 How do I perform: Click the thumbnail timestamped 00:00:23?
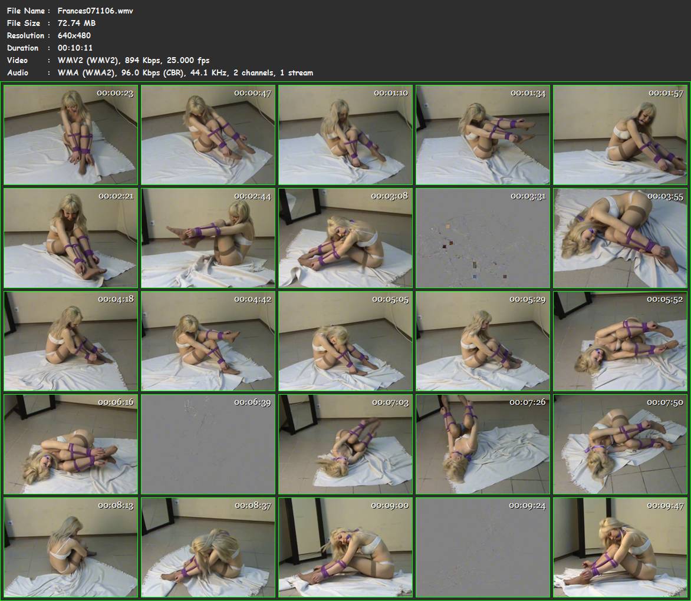[x=71, y=135]
